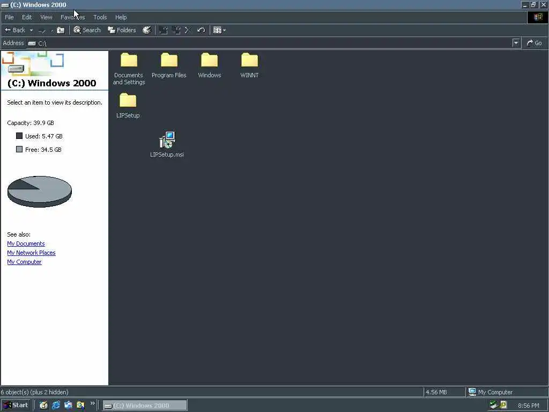Open the Back history dropdown arrow
This screenshot has width=549, height=412.
[x=31, y=30]
